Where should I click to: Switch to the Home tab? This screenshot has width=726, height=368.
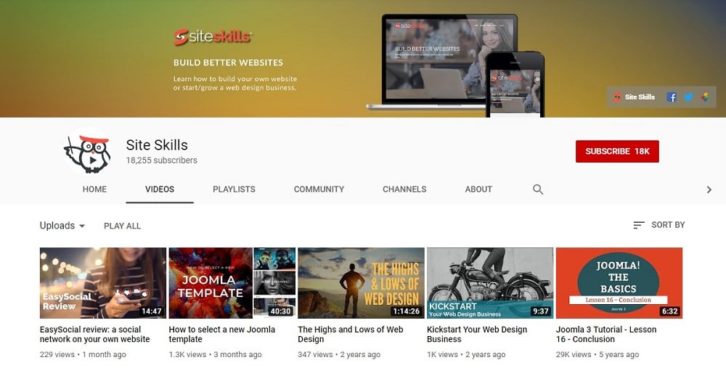(94, 189)
